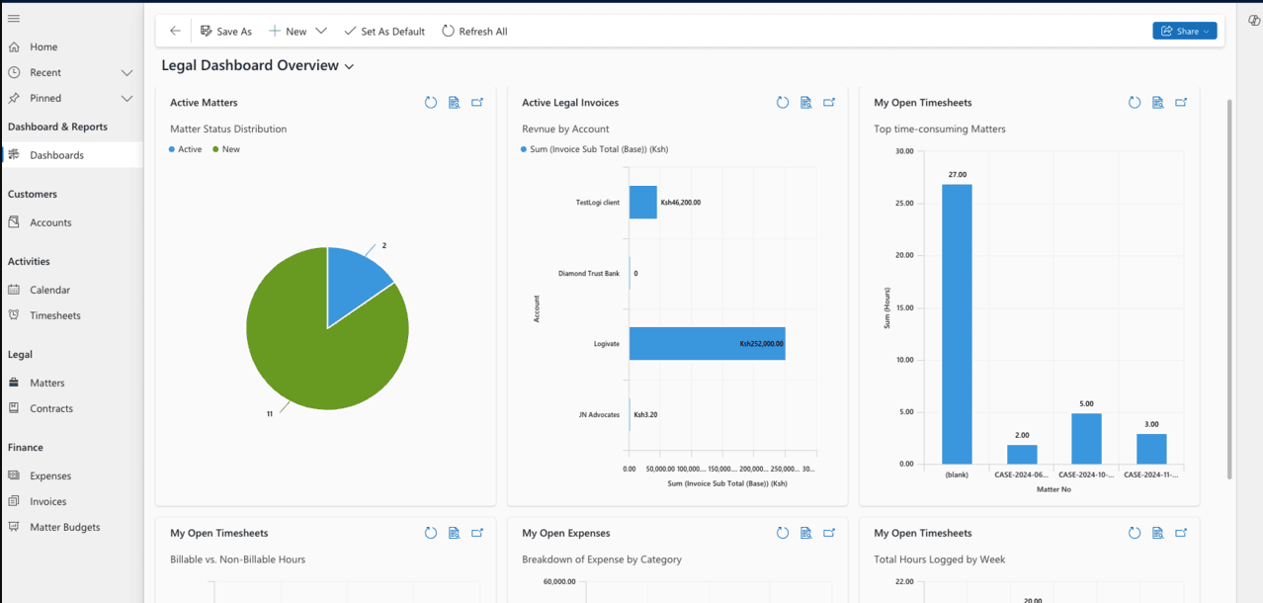Click the 2.00 hours bar
Viewport: 1263px width, 603px height.
(x=1022, y=454)
